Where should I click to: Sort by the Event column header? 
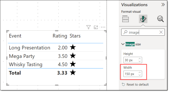15,36
